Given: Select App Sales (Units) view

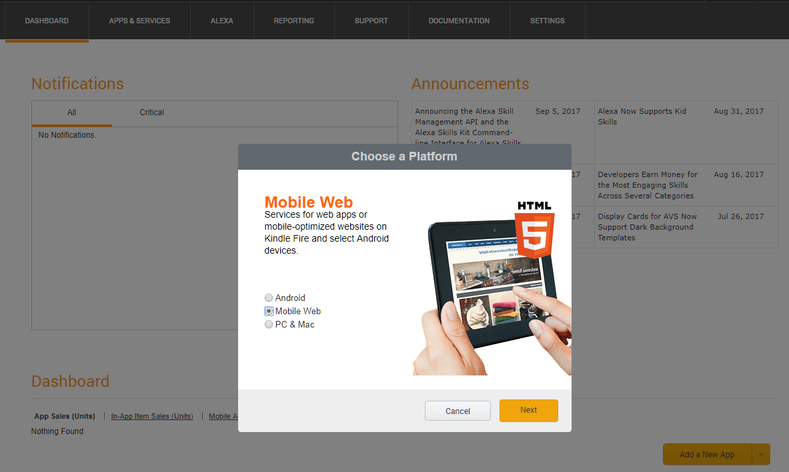Looking at the screenshot, I should [65, 416].
